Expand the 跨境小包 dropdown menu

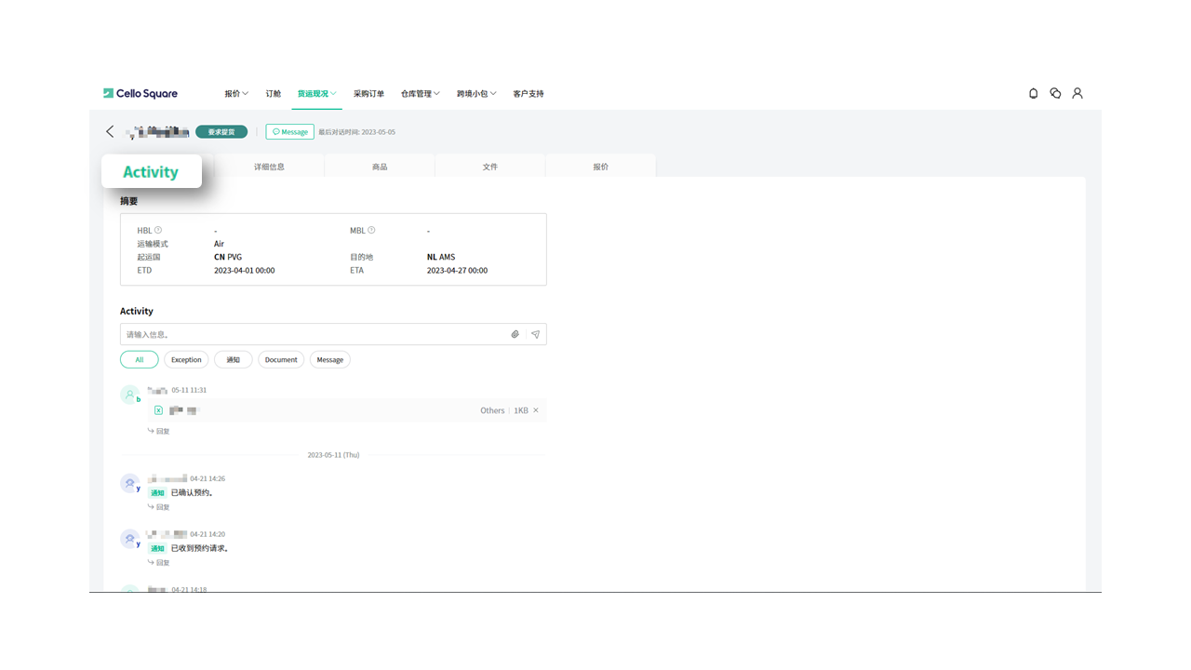(x=476, y=94)
